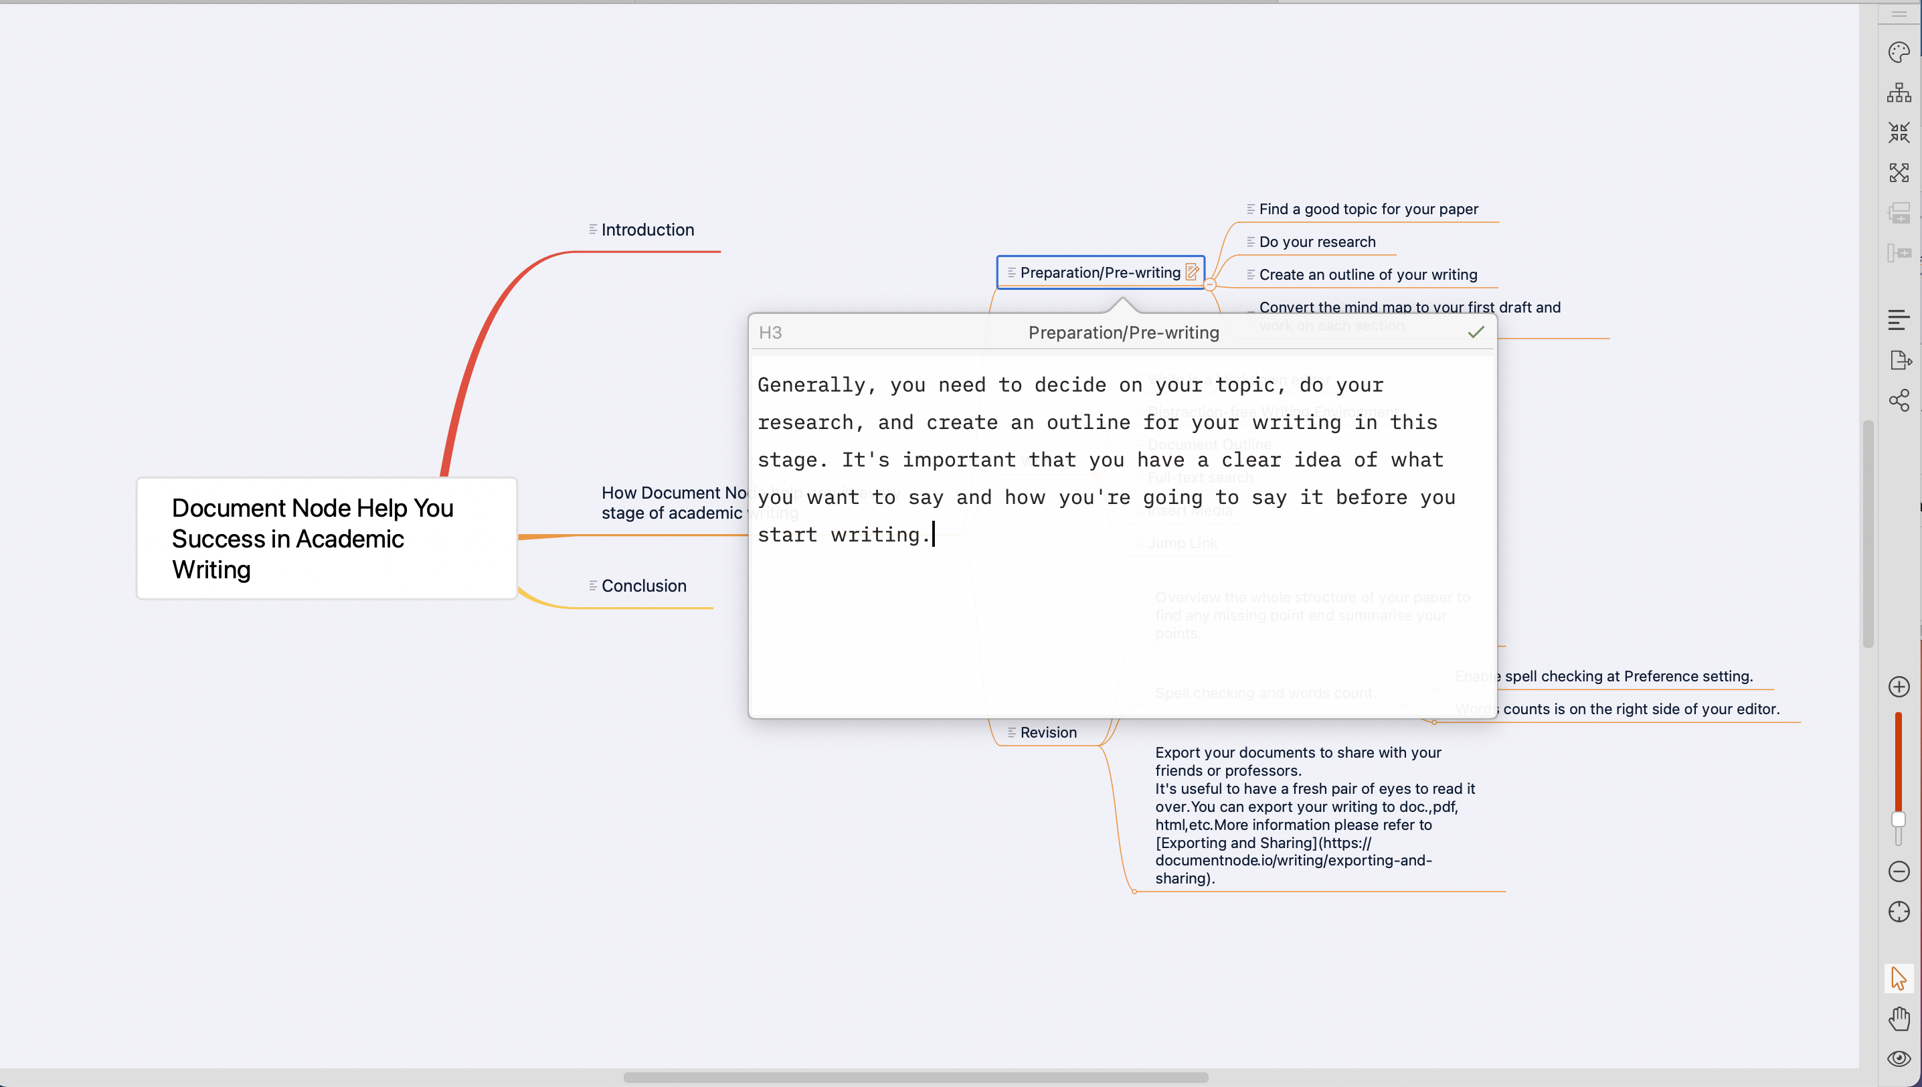
Task: Click the edit note pencil on Preparation node
Action: click(x=1192, y=272)
